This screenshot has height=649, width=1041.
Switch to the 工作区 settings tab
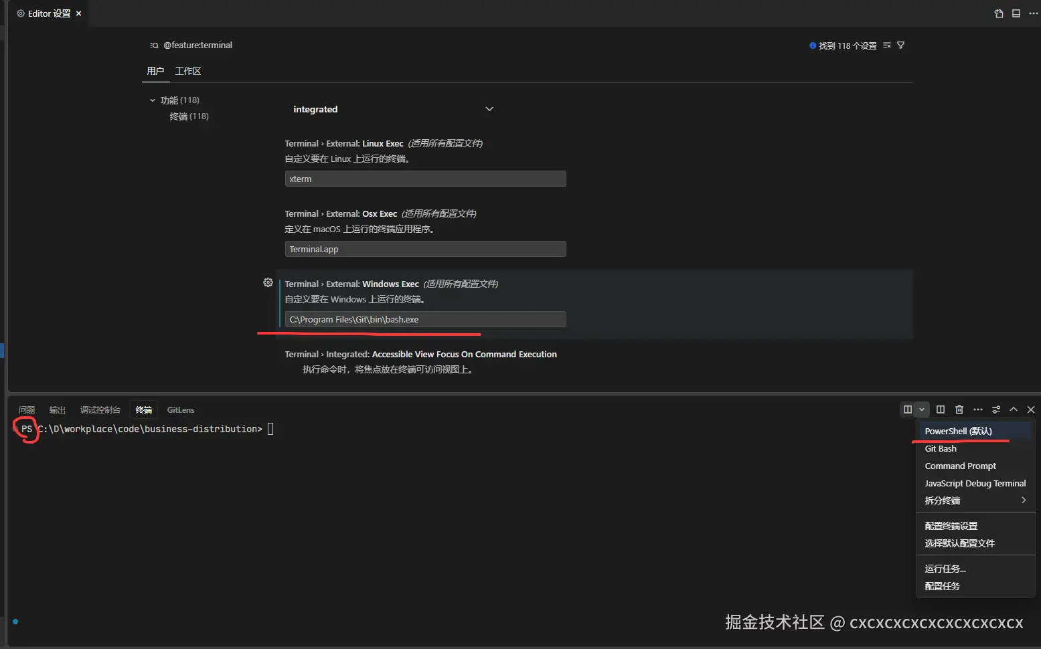[x=187, y=70]
